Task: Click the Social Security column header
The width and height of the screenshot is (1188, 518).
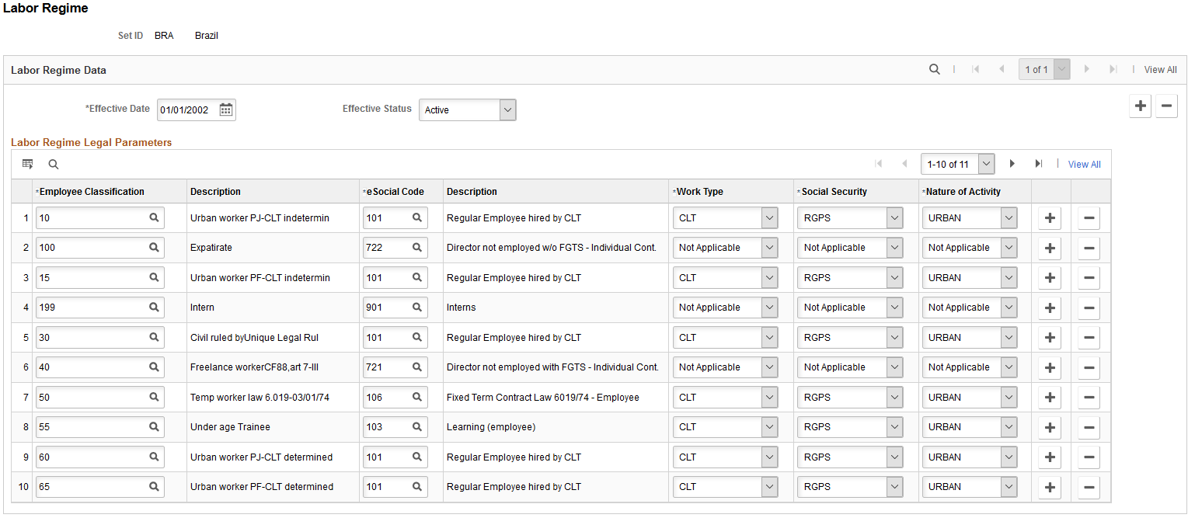Action: tap(832, 192)
